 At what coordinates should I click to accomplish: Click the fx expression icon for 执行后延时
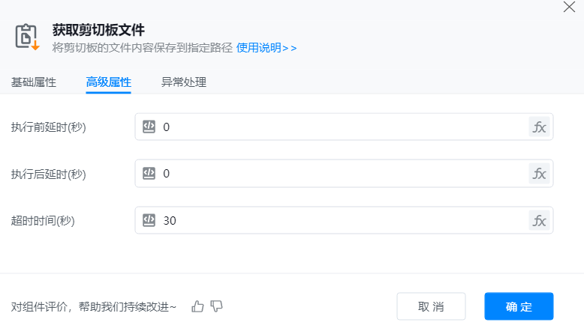tap(539, 174)
